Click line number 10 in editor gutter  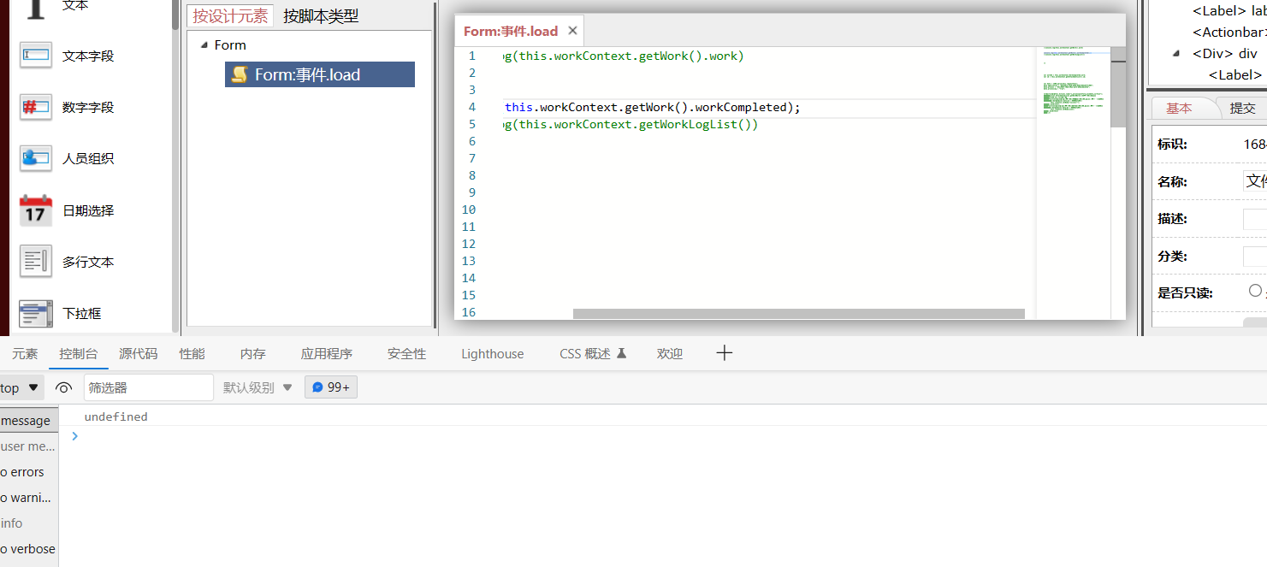coord(468,210)
